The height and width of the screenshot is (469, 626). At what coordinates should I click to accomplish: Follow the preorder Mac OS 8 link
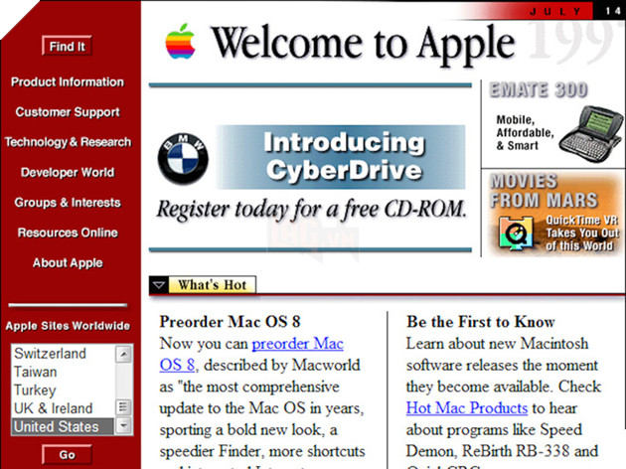click(297, 345)
